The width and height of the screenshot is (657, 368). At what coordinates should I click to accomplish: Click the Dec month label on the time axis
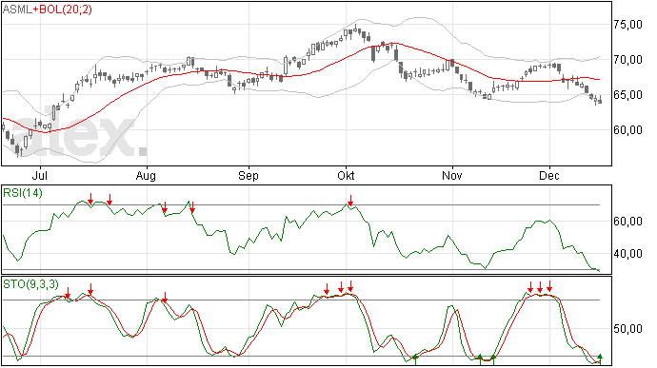[549, 175]
